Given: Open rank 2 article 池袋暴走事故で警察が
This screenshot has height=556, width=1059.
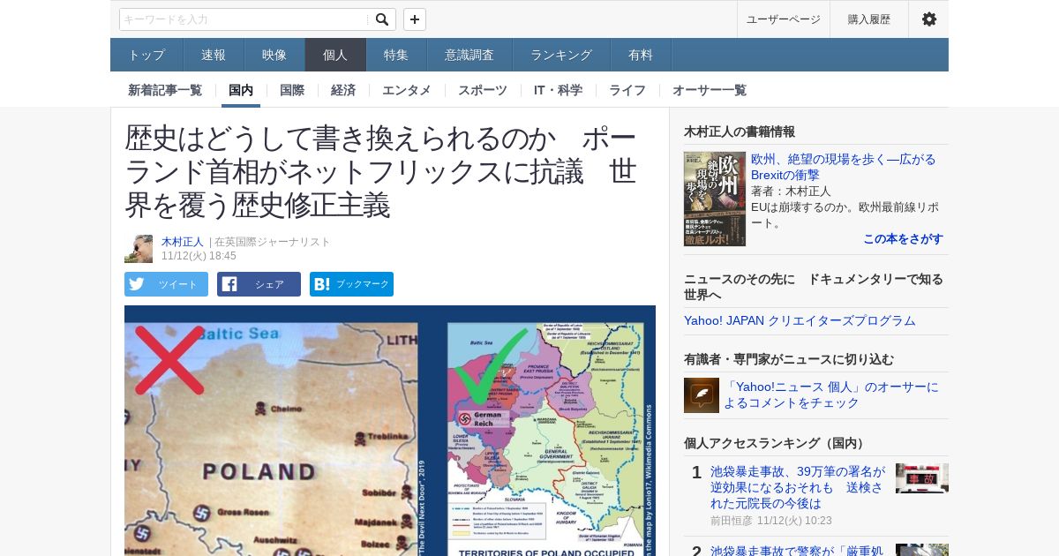Looking at the screenshot, I should [x=798, y=550].
